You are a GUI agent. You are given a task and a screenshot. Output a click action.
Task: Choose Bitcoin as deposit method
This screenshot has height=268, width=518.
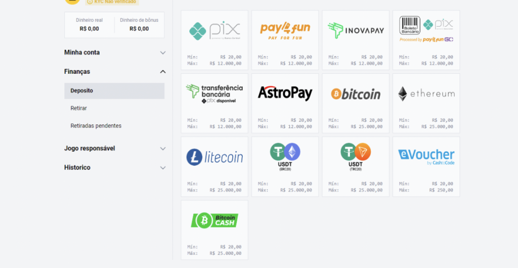356,103
